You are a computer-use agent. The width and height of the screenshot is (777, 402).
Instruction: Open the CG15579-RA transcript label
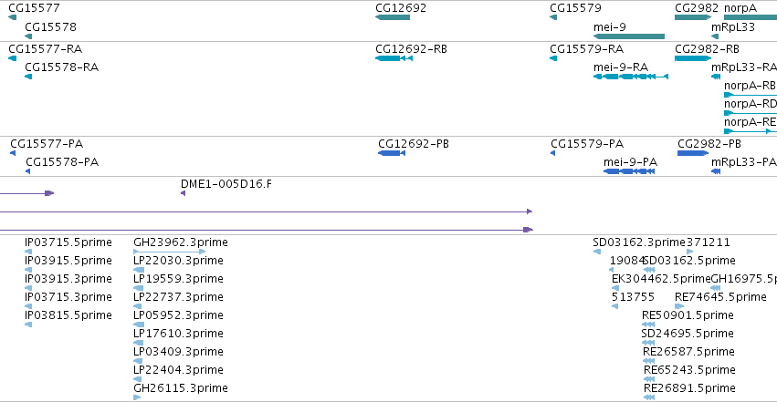587,49
